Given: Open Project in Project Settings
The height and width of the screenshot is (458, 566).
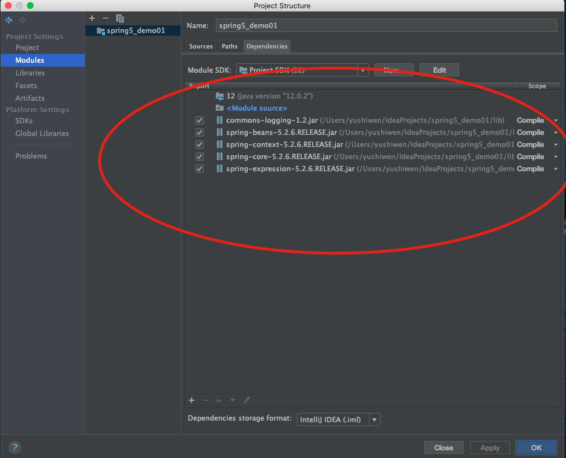Looking at the screenshot, I should (x=27, y=48).
